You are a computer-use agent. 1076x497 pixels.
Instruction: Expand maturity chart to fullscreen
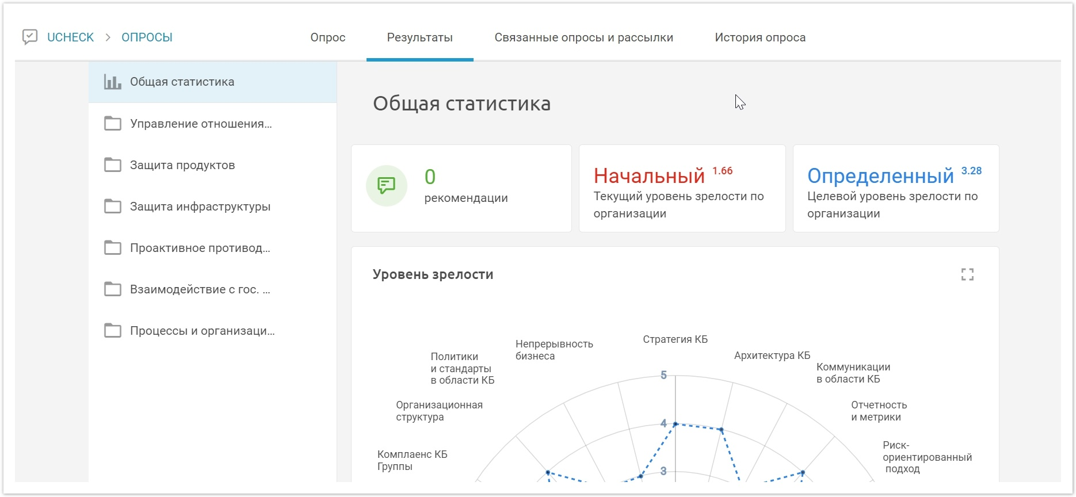click(x=967, y=275)
